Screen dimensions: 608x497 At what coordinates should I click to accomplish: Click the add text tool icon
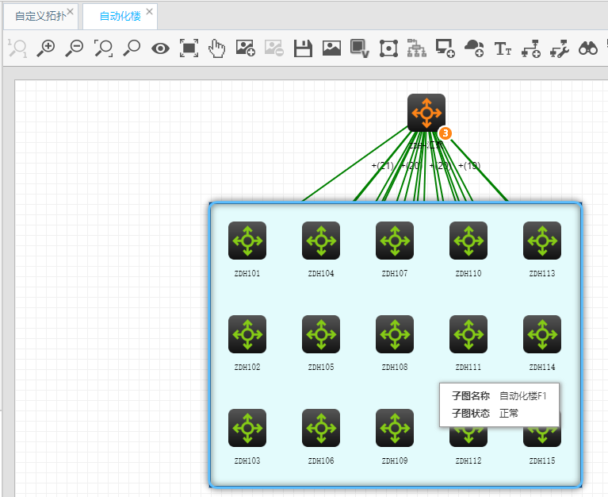click(503, 48)
